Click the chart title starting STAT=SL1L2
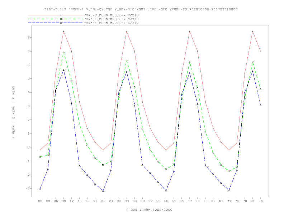 pos(141,9)
